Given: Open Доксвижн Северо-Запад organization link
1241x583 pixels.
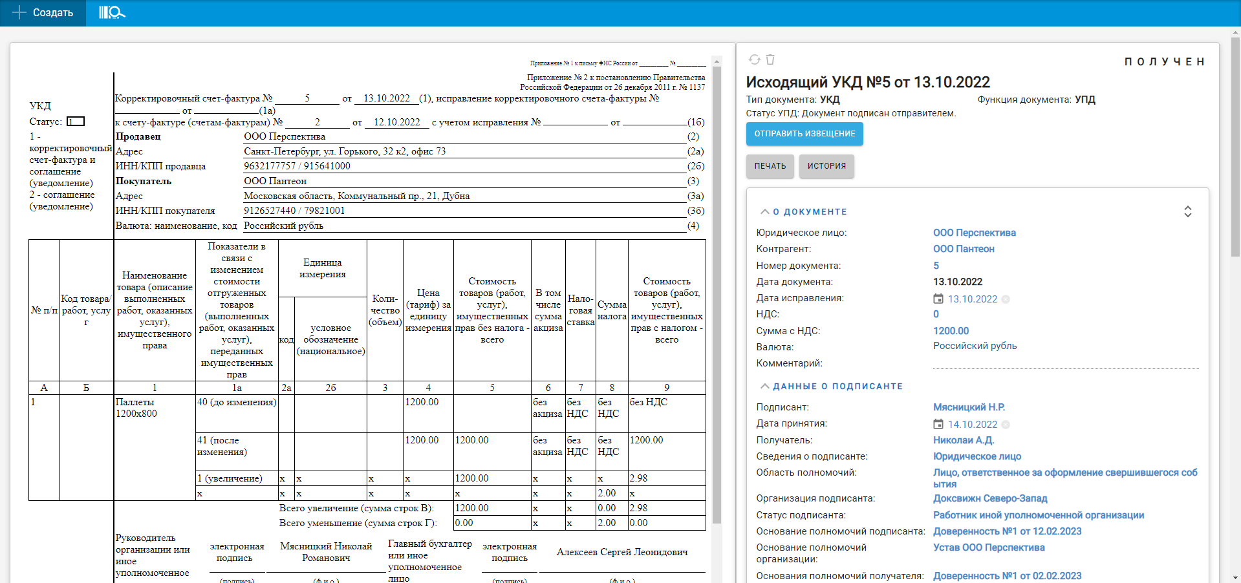Looking at the screenshot, I should point(990,498).
